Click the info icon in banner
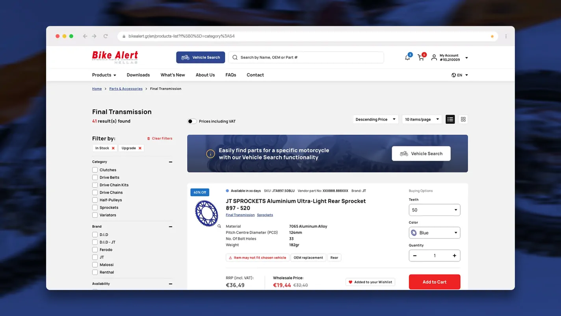561x316 pixels. (x=210, y=154)
